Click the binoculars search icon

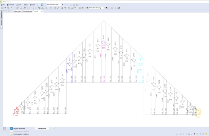[x=119, y=8]
